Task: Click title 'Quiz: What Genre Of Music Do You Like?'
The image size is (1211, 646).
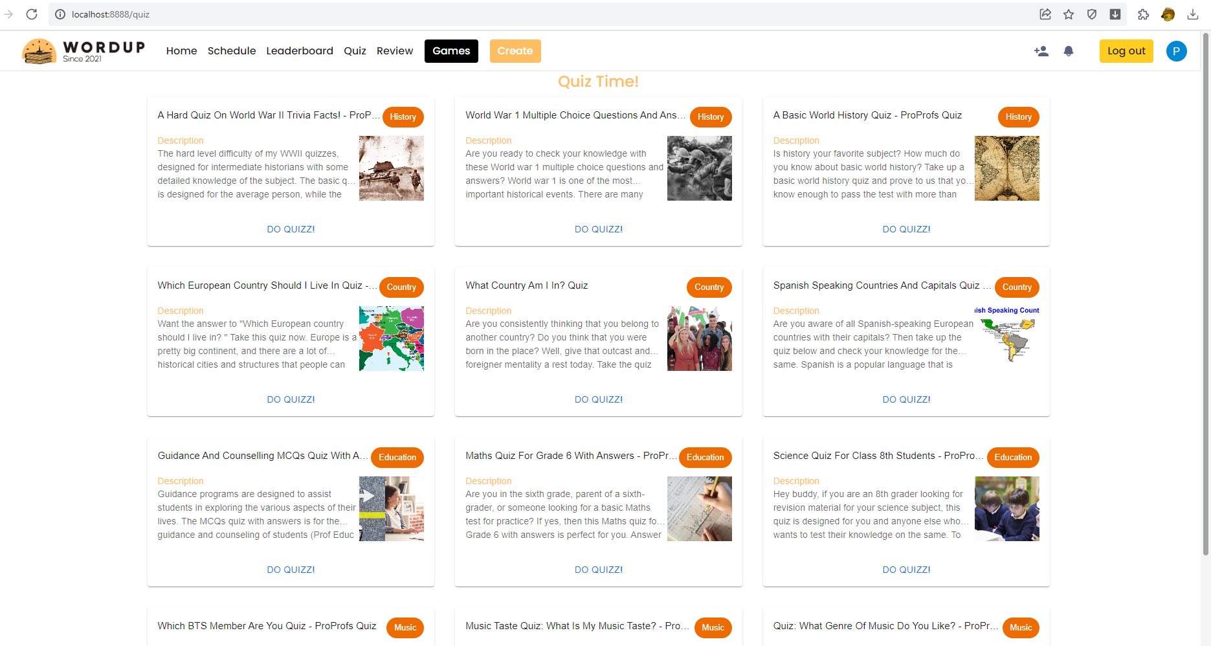Action: point(885,626)
